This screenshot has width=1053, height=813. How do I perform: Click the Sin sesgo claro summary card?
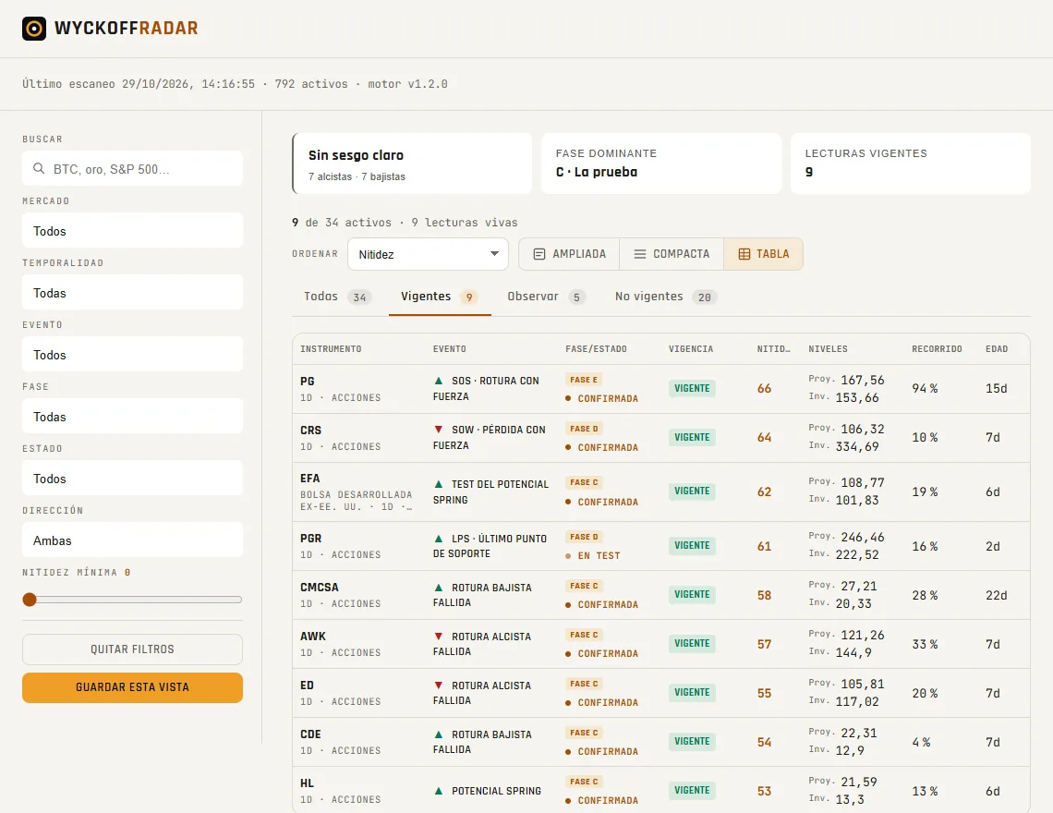click(x=412, y=164)
